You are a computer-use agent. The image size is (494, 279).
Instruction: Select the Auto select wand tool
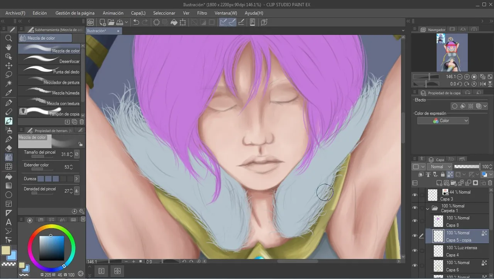point(8,83)
